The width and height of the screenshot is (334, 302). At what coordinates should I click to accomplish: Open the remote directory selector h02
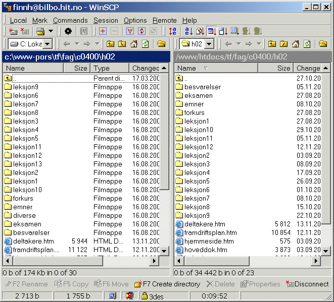pyautogui.click(x=197, y=44)
